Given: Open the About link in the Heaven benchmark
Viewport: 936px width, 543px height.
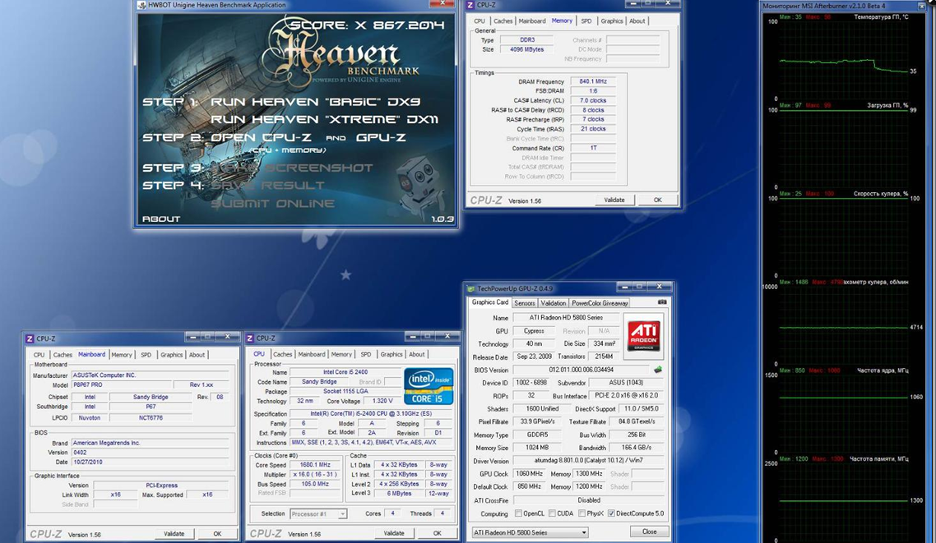Looking at the screenshot, I should [x=161, y=219].
